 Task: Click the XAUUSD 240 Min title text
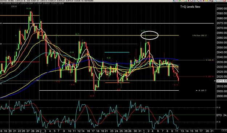(x=7, y=1)
